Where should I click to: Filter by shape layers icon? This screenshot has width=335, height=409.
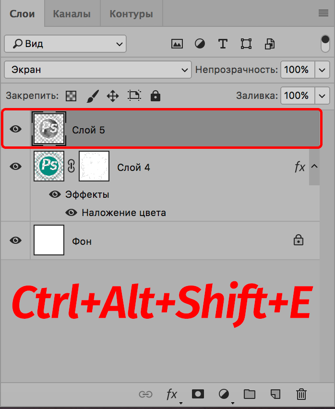(246, 44)
